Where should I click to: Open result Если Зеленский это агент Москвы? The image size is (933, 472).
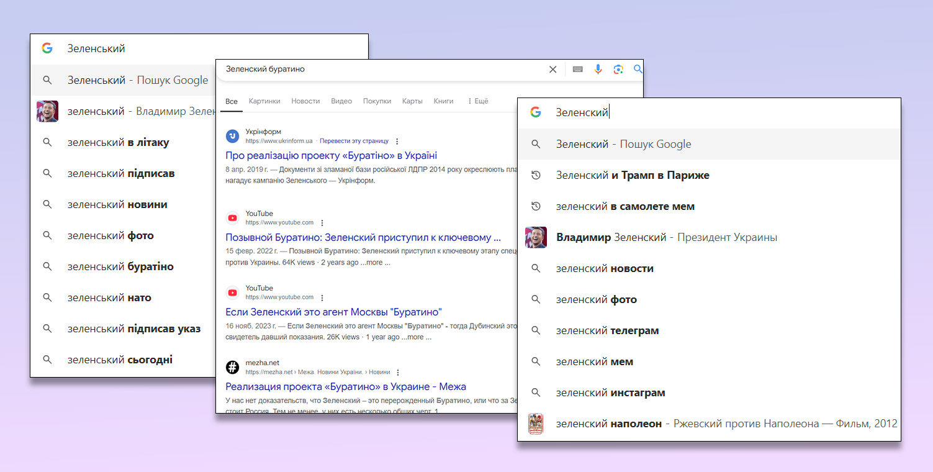coord(333,312)
